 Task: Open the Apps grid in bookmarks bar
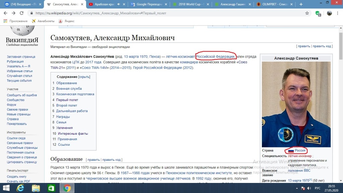(x=5, y=21)
